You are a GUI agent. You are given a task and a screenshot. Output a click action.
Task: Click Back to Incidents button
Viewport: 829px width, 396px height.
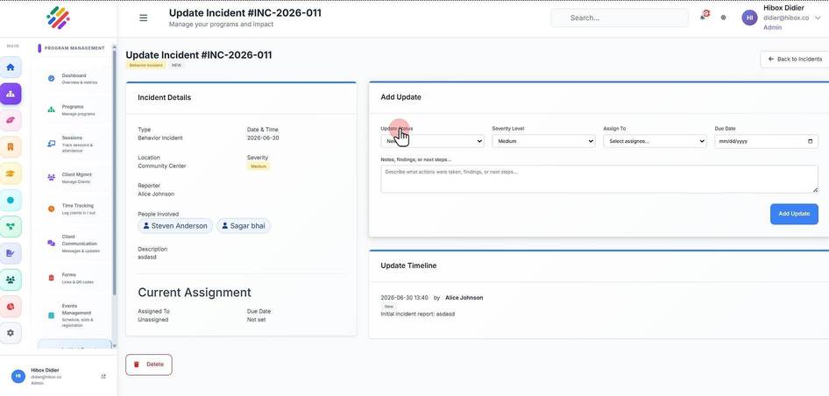795,60
